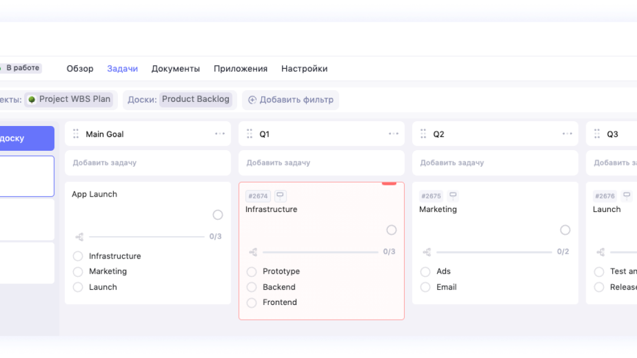This screenshot has width=637, height=358.
Task: Open the Q1 column three-dot menu
Action: 393,134
